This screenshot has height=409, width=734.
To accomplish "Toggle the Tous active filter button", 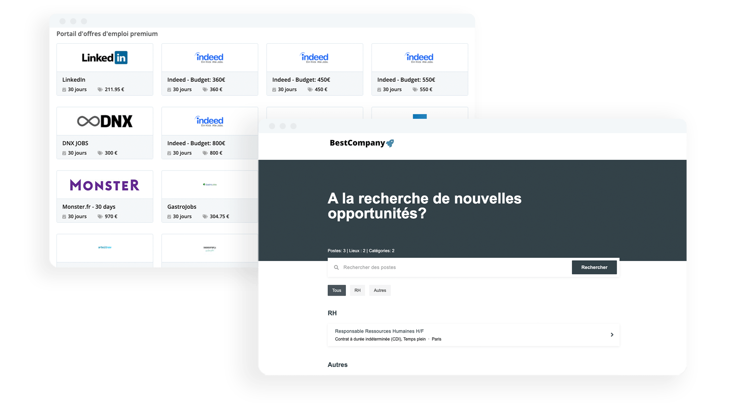I will (336, 290).
